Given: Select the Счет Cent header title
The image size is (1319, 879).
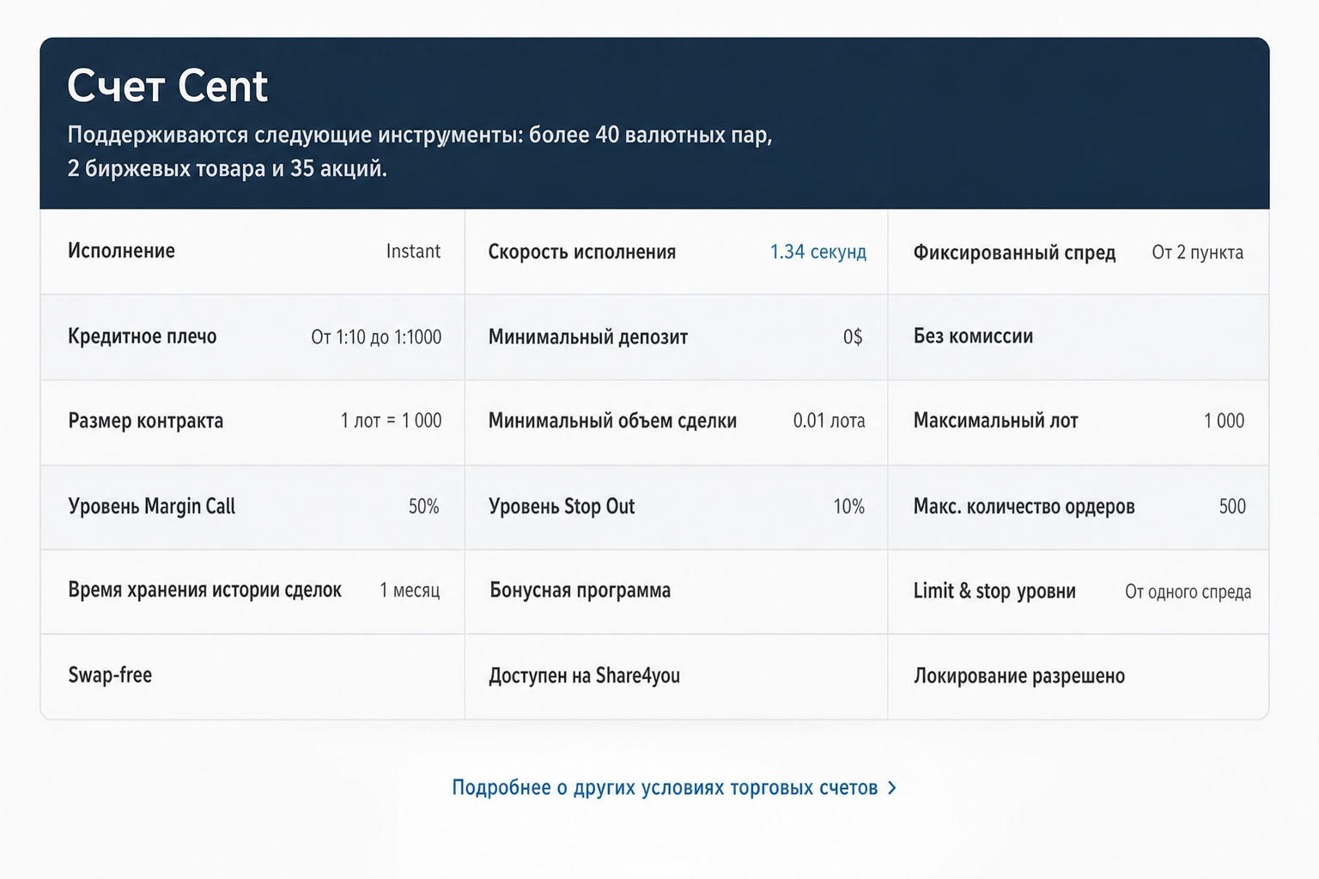Looking at the screenshot, I should (x=167, y=86).
